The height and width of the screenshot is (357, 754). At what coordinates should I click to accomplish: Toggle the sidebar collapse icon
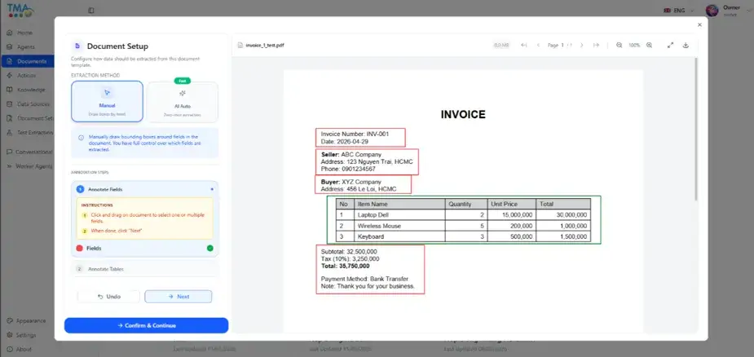click(91, 10)
